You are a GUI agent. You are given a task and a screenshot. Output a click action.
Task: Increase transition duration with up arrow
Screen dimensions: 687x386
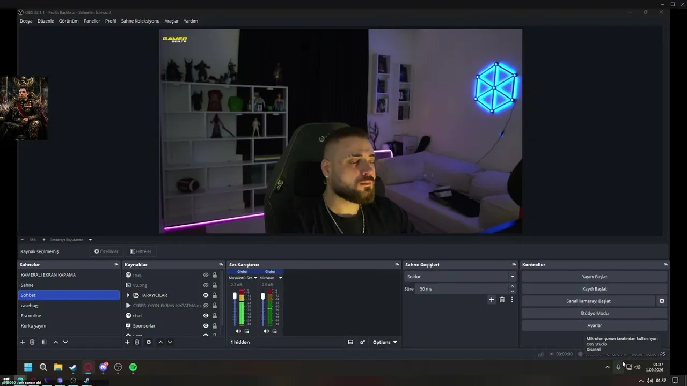513,286
